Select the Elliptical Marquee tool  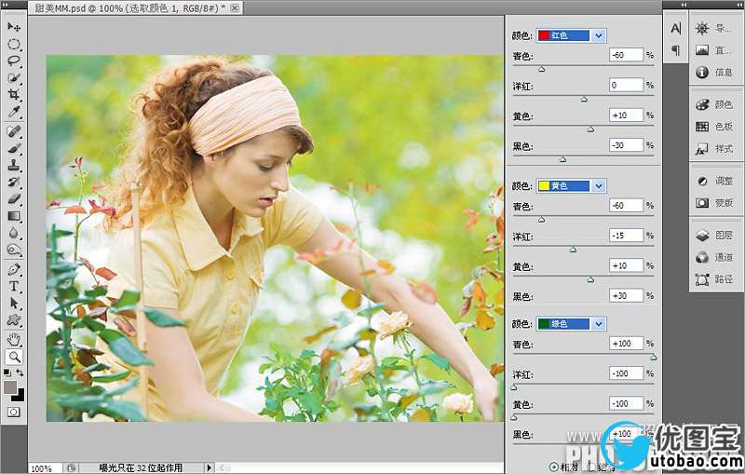coord(14,44)
